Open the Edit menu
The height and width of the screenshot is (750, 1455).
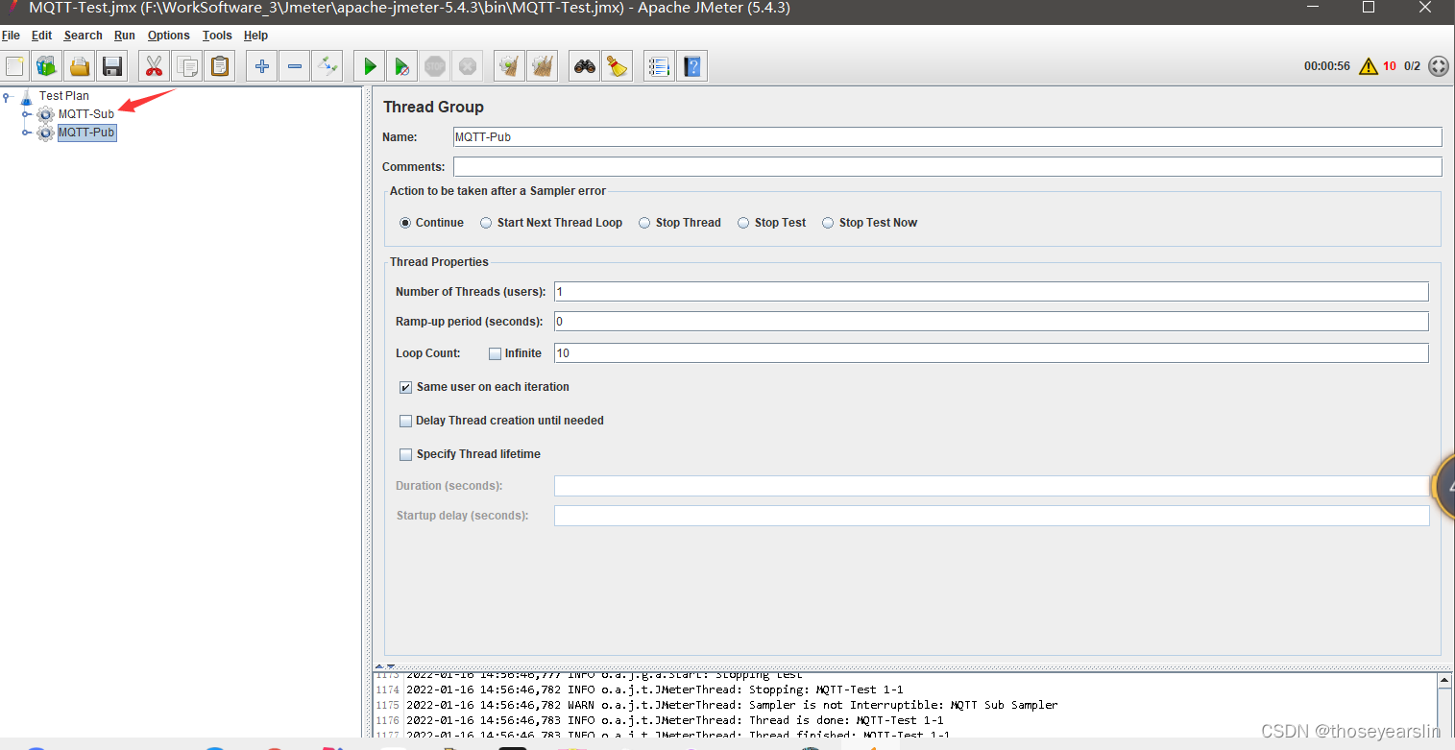click(41, 36)
